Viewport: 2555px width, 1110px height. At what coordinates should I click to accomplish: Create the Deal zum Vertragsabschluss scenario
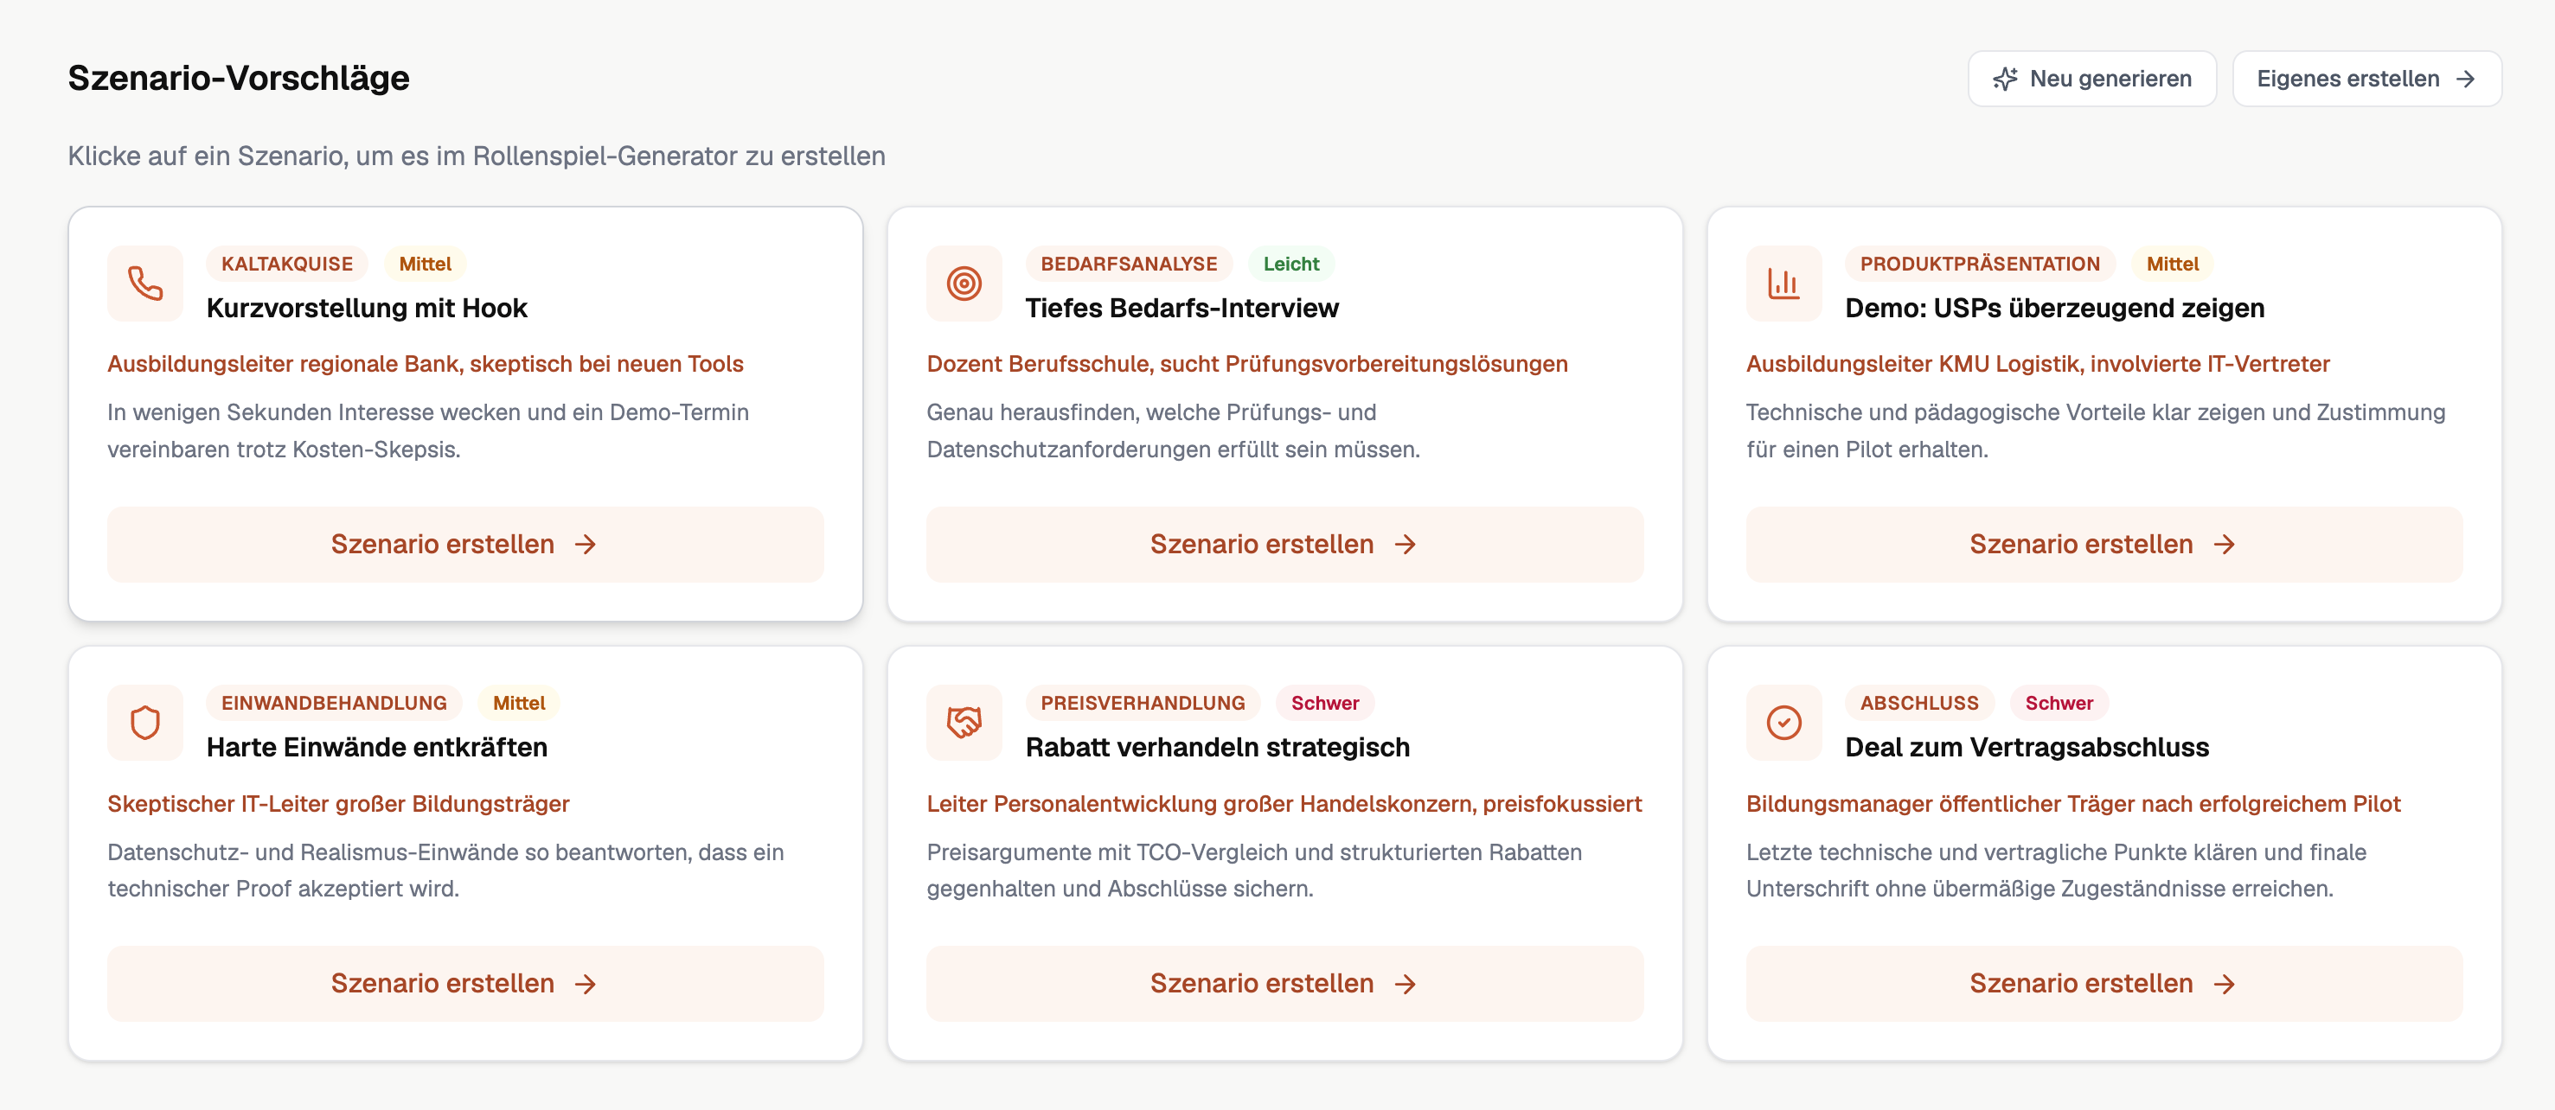click(2104, 982)
